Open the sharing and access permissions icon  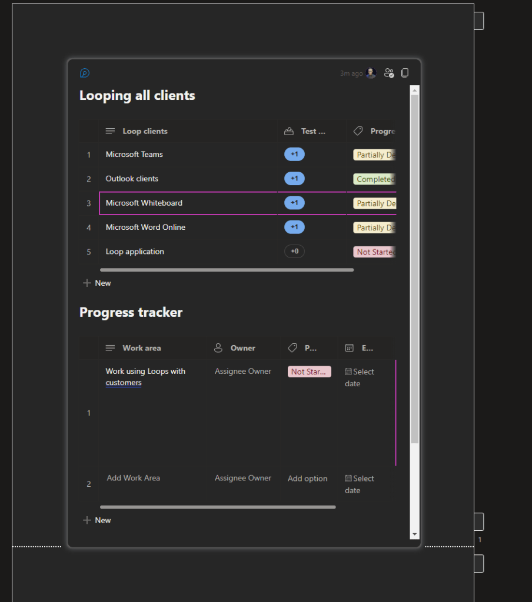(x=388, y=73)
